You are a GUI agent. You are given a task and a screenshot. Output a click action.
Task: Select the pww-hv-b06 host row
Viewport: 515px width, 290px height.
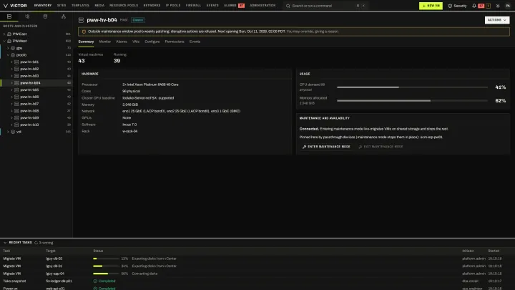coord(36,97)
